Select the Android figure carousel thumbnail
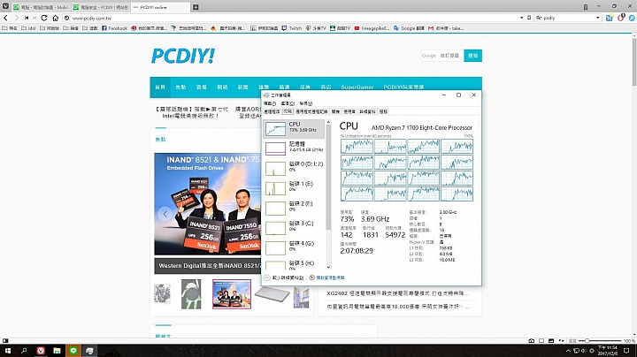 coord(191,294)
